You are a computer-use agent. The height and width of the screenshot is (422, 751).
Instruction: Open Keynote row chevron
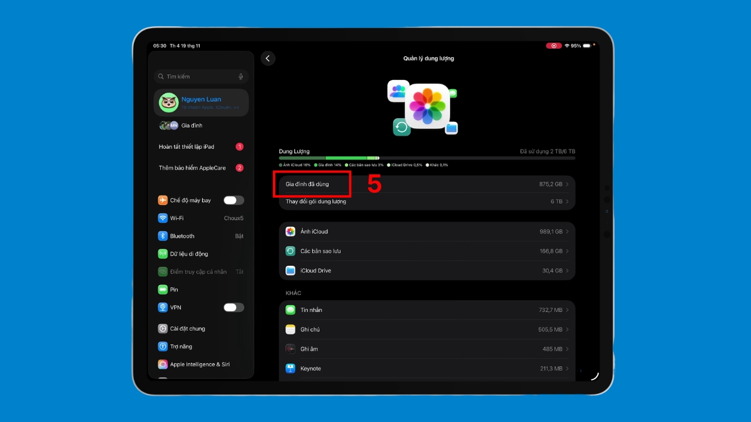pyautogui.click(x=567, y=369)
